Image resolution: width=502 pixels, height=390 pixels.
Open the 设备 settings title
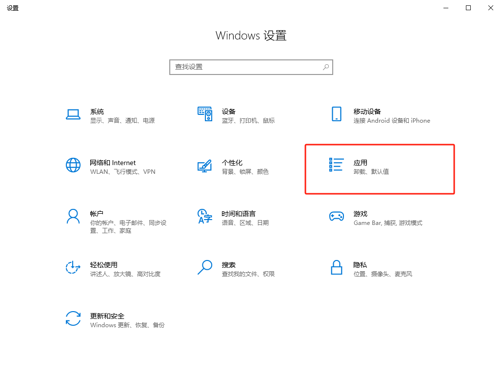[229, 111]
